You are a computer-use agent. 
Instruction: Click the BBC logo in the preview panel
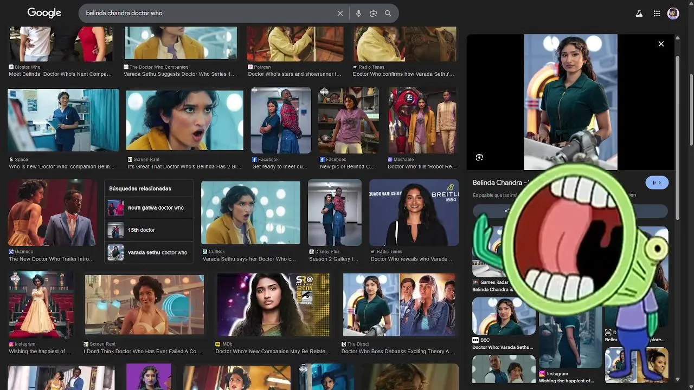[x=475, y=340]
